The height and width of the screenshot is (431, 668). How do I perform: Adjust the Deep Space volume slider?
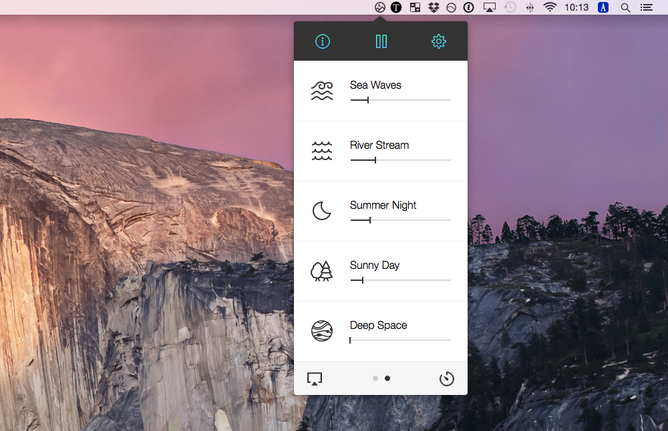[x=400, y=340]
